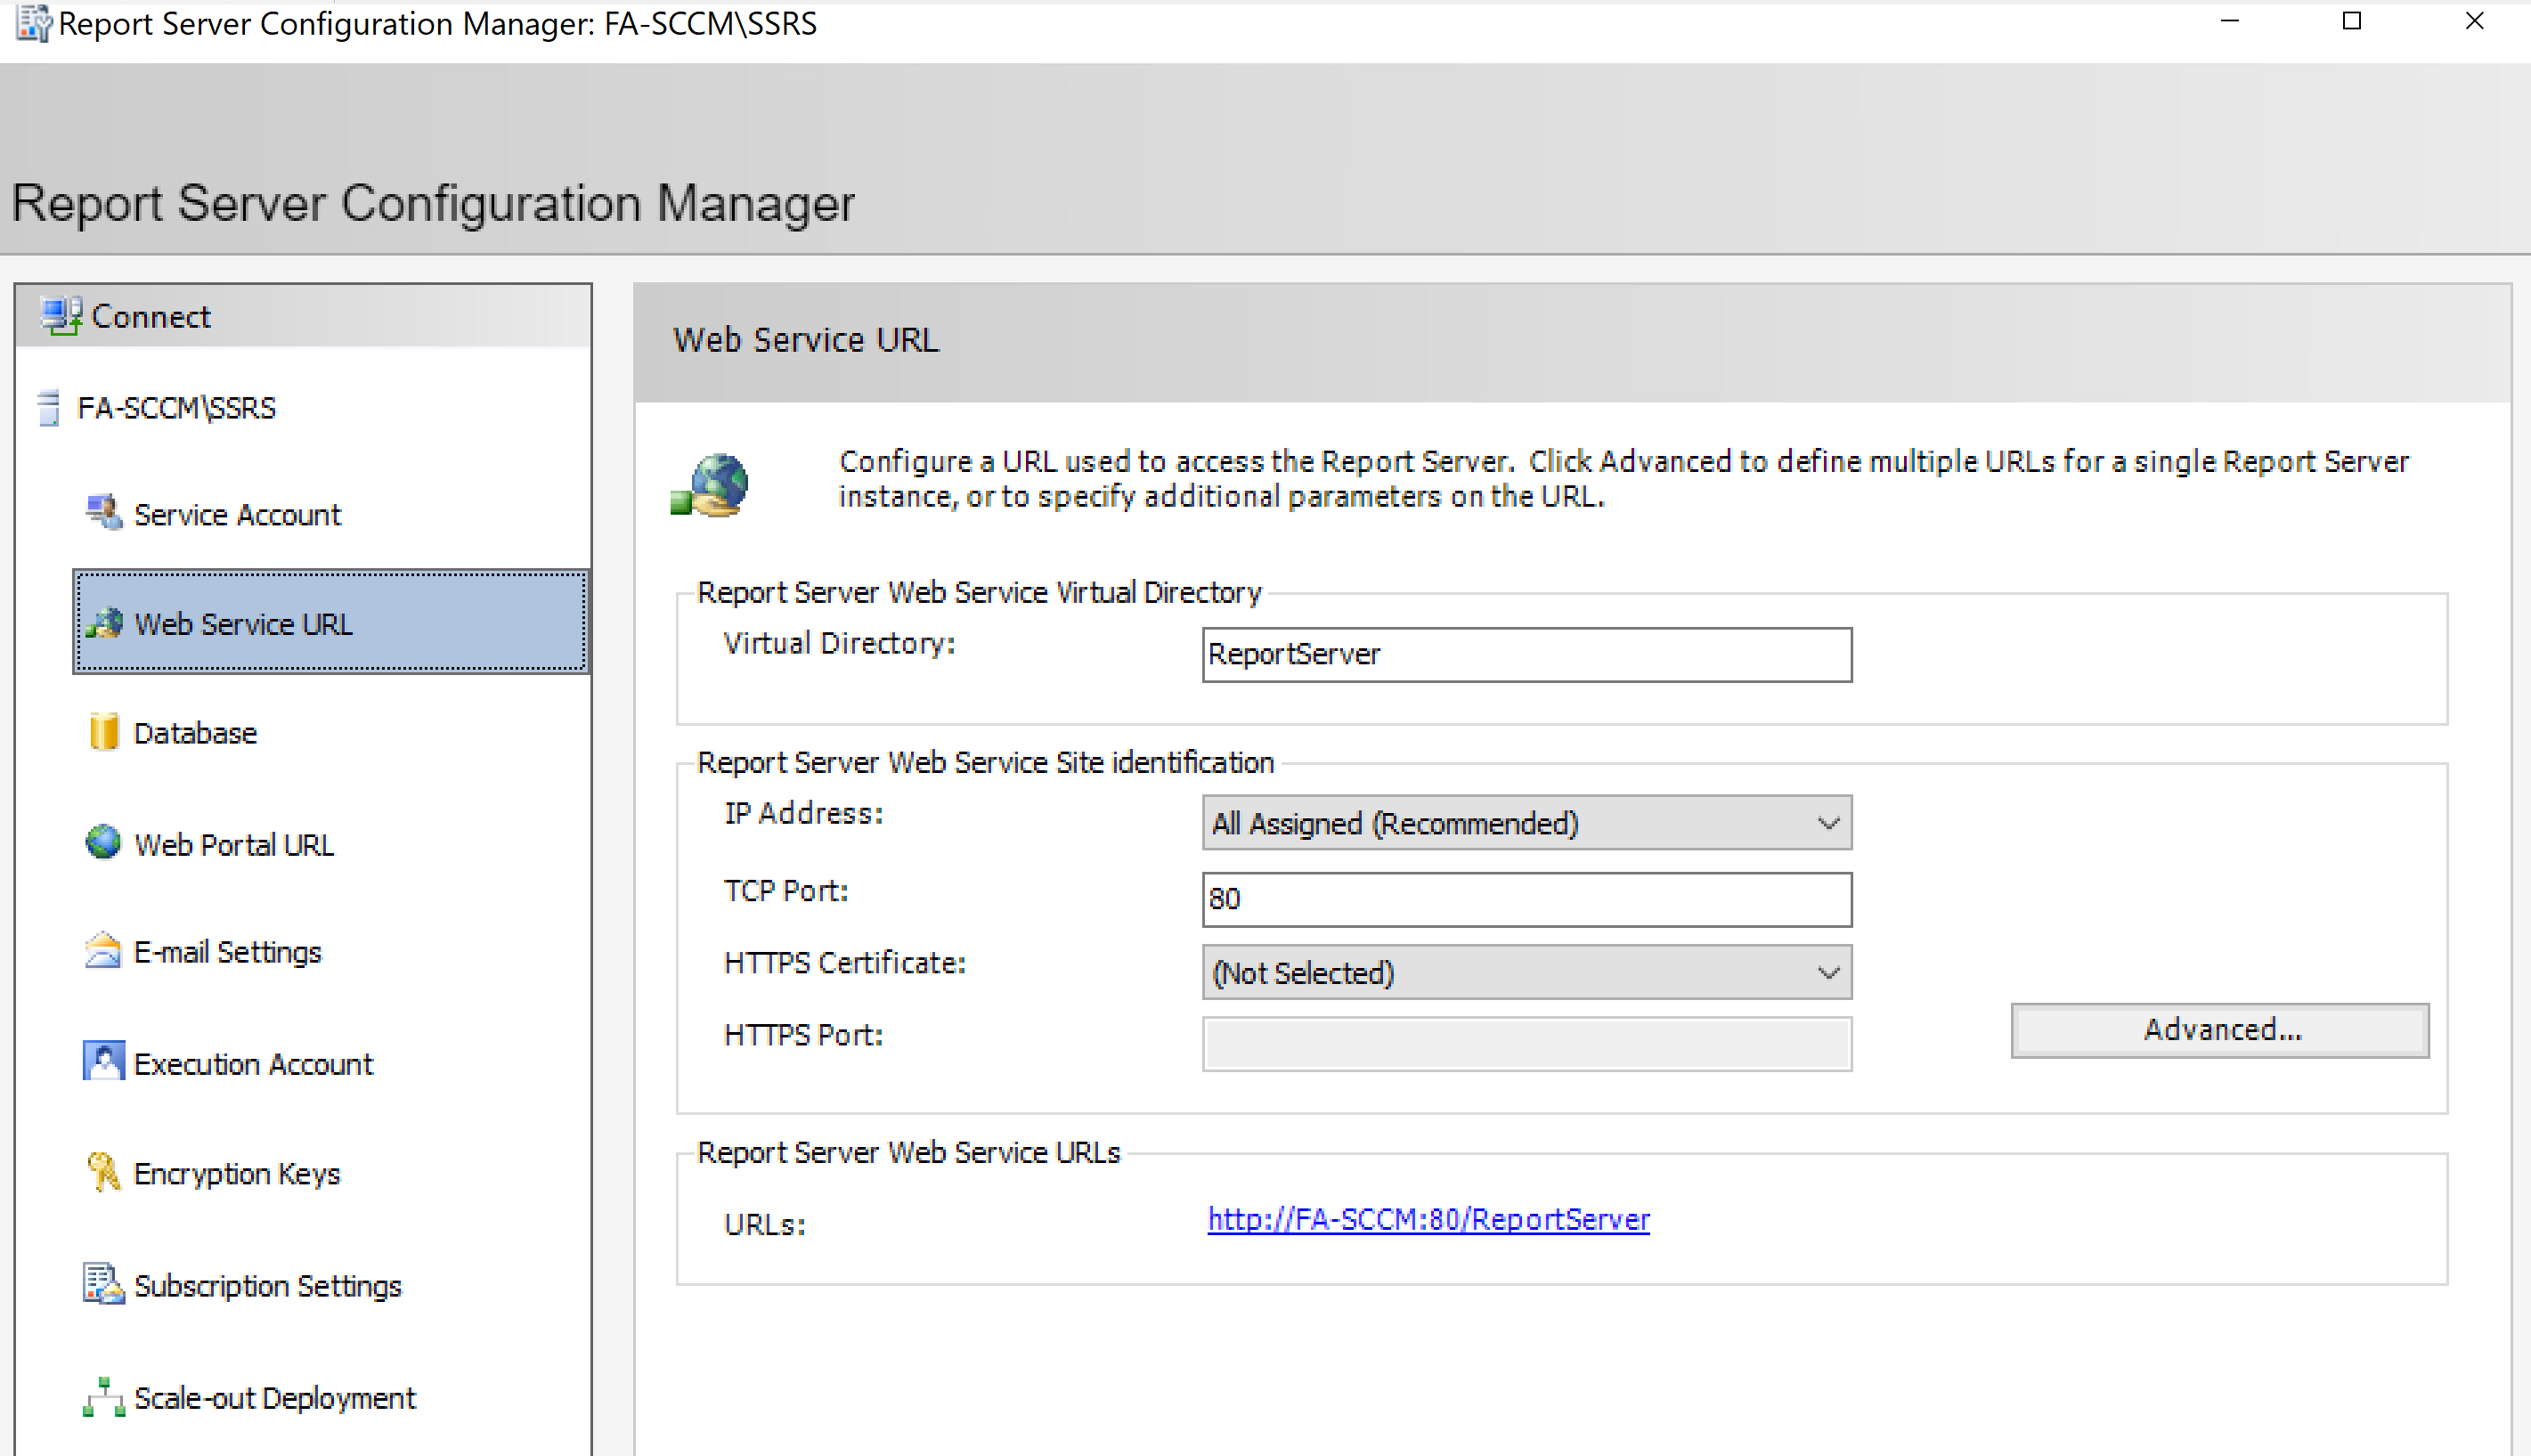Viewport: 2531px width, 1456px height.
Task: Click the Connect computer icon
Action: coord(62,316)
